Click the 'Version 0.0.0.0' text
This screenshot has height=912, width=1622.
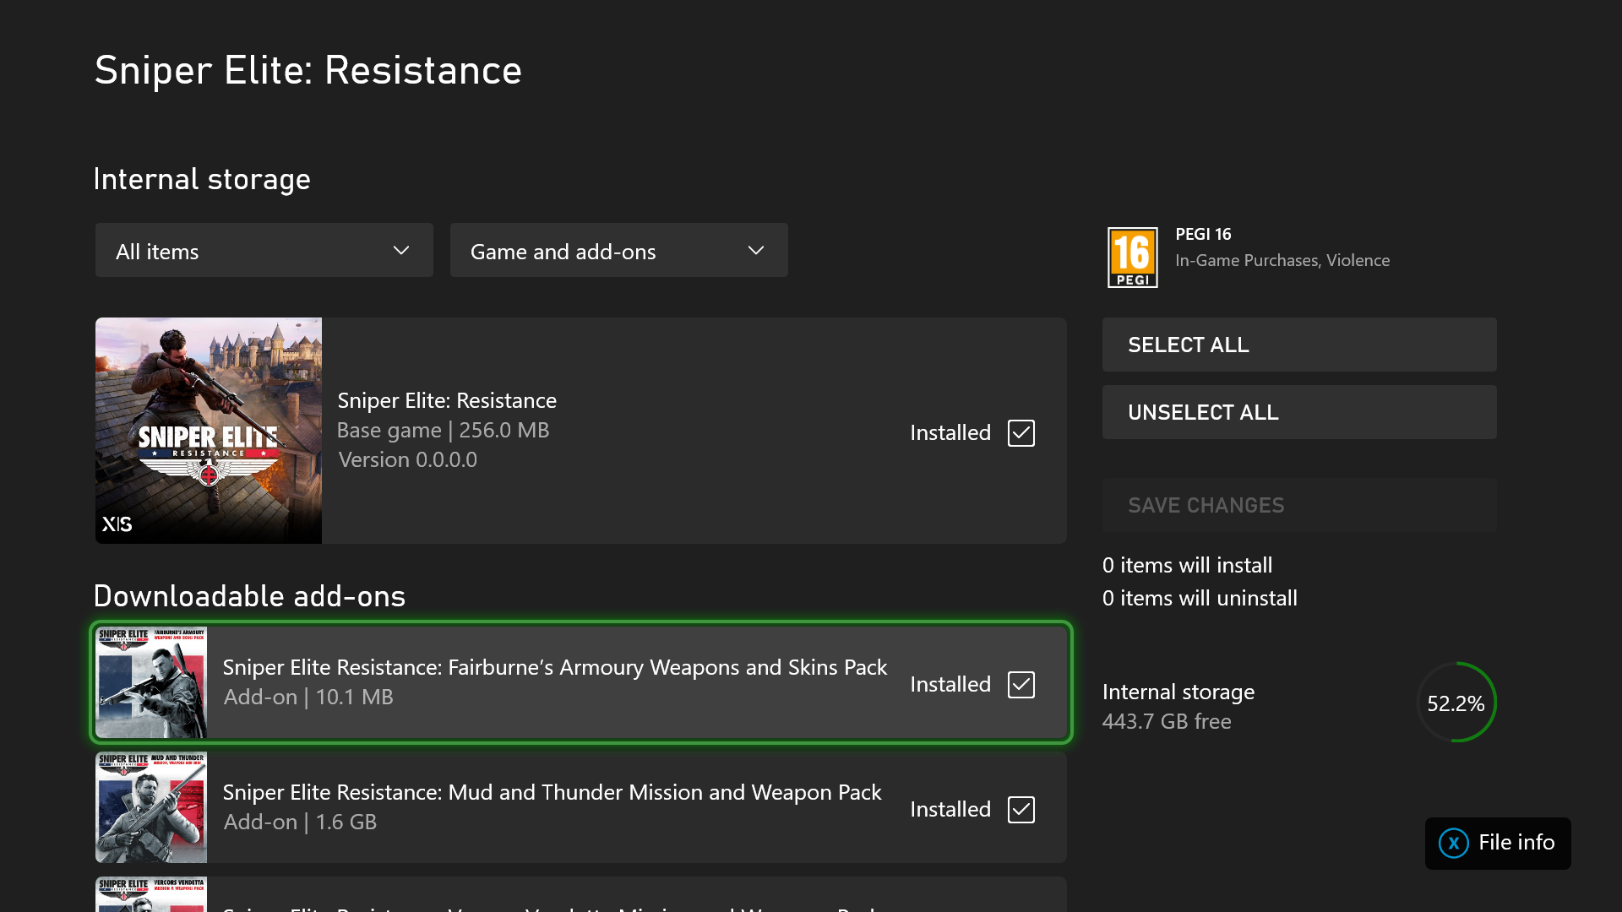[408, 460]
